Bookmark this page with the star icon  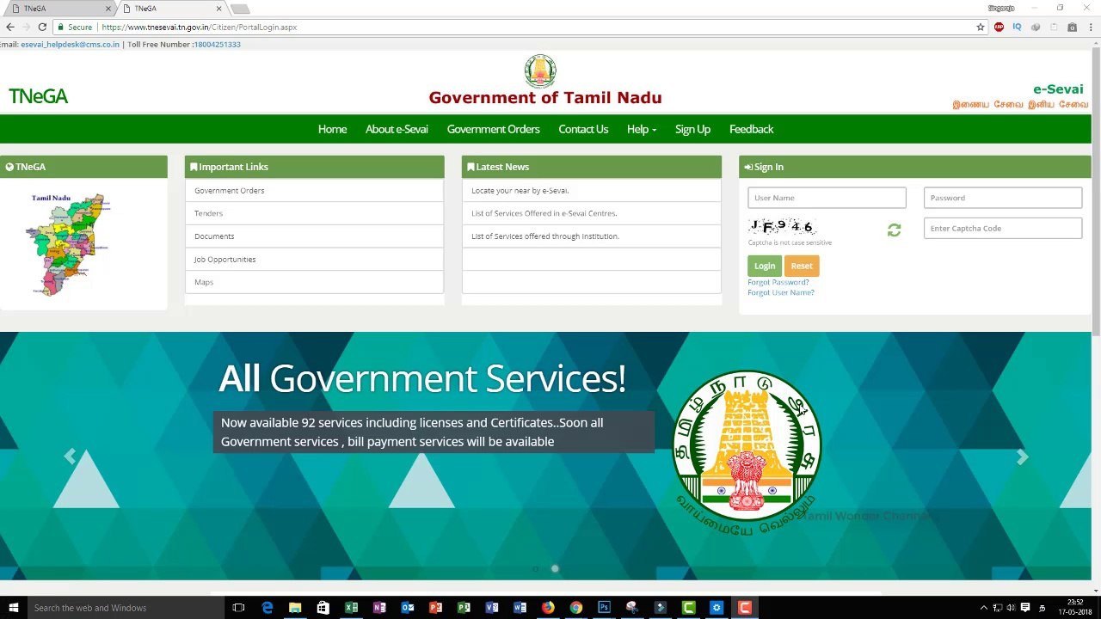(980, 27)
